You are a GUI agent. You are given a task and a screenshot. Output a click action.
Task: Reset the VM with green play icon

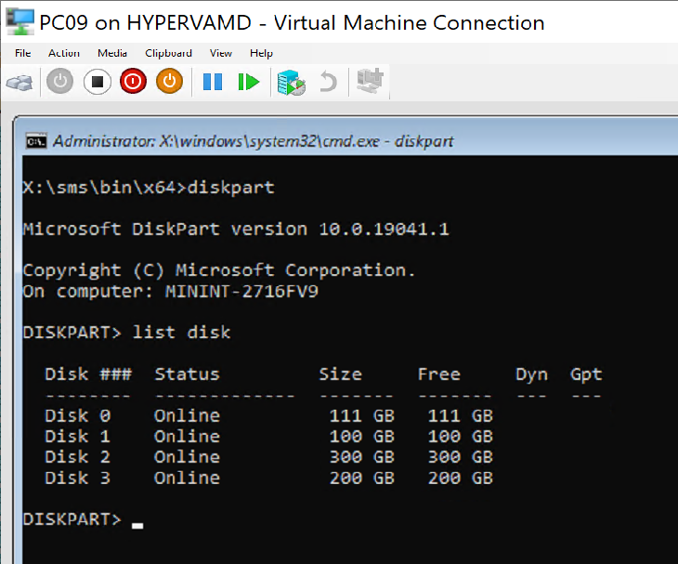pos(249,82)
